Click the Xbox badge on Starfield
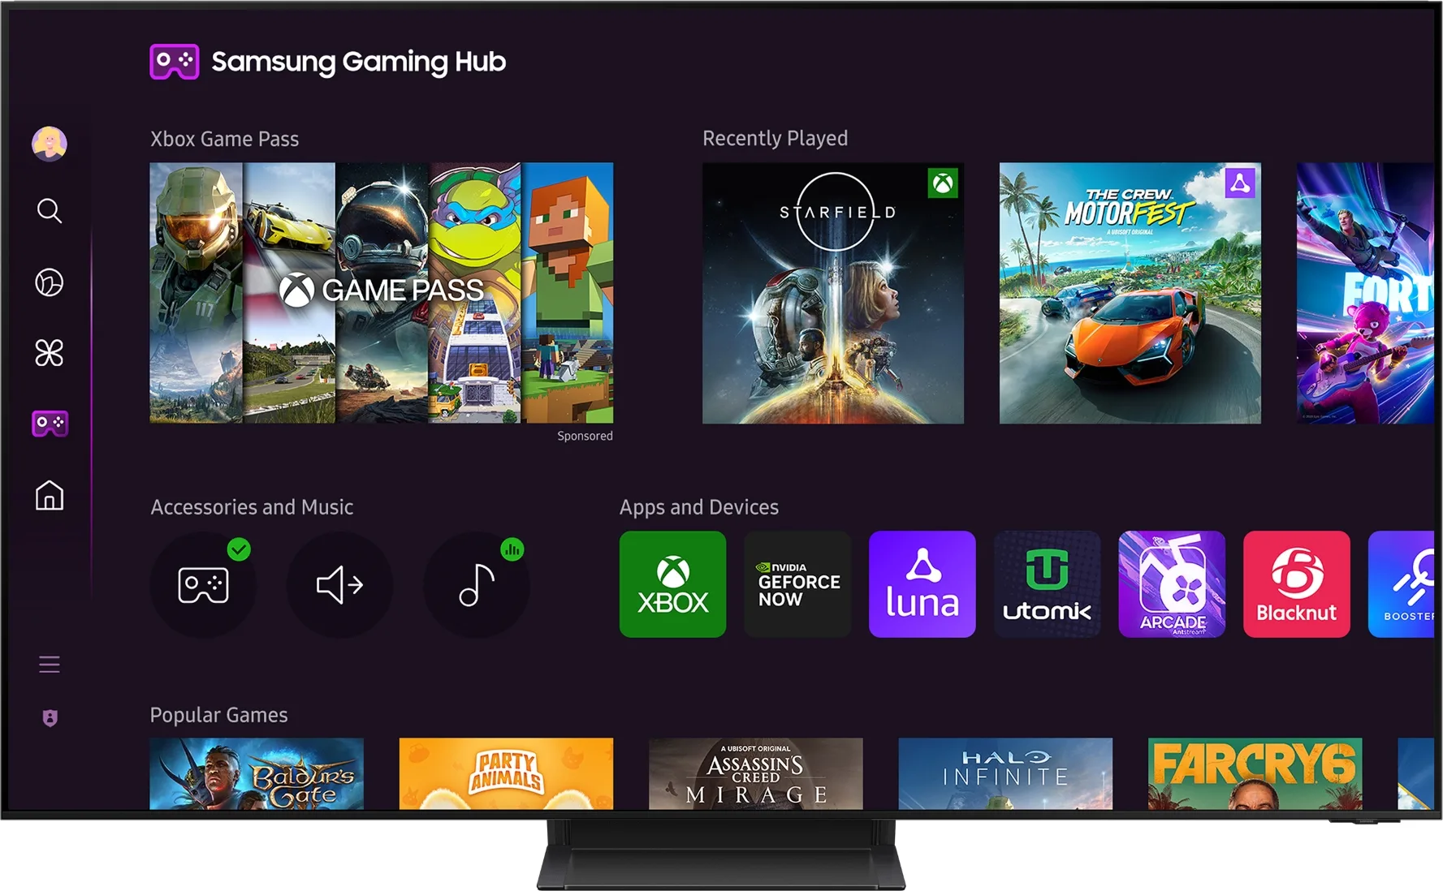1443x891 pixels. (x=943, y=183)
